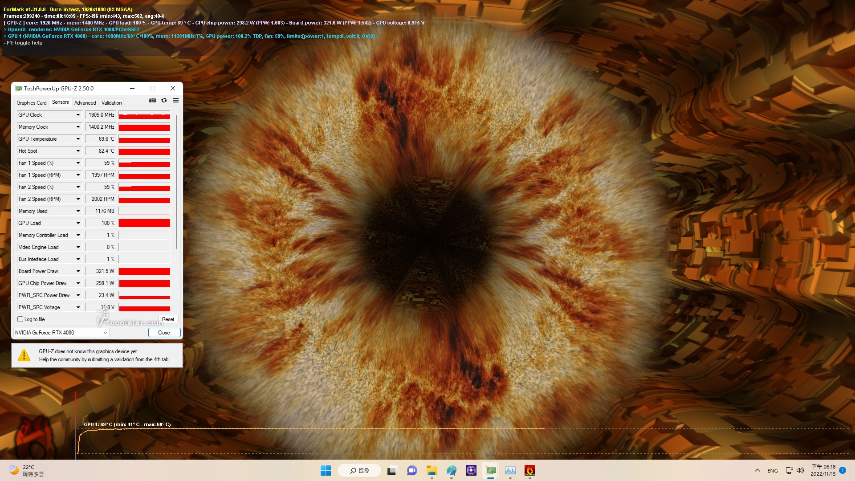Expand the GPU Chip Power Draw dropdown

(78, 283)
